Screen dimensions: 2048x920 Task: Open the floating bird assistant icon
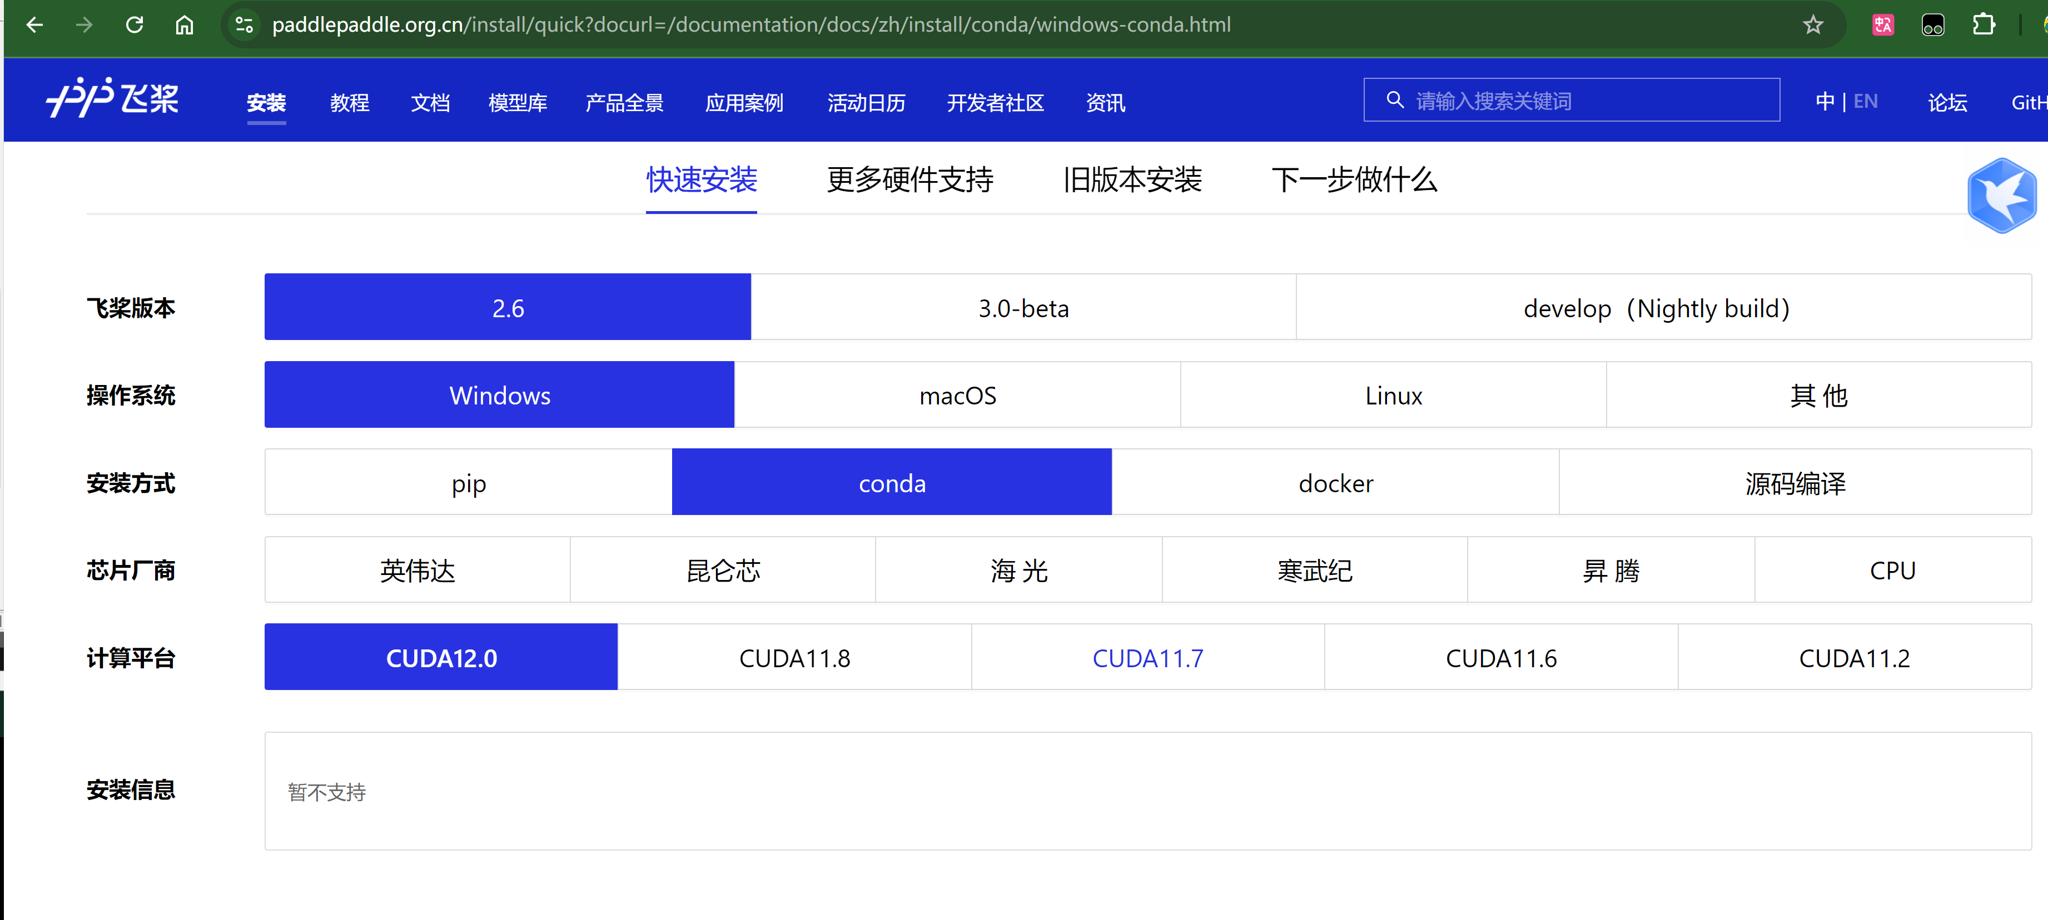click(2002, 196)
